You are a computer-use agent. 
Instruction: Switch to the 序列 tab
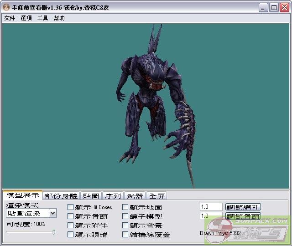pos(113,196)
